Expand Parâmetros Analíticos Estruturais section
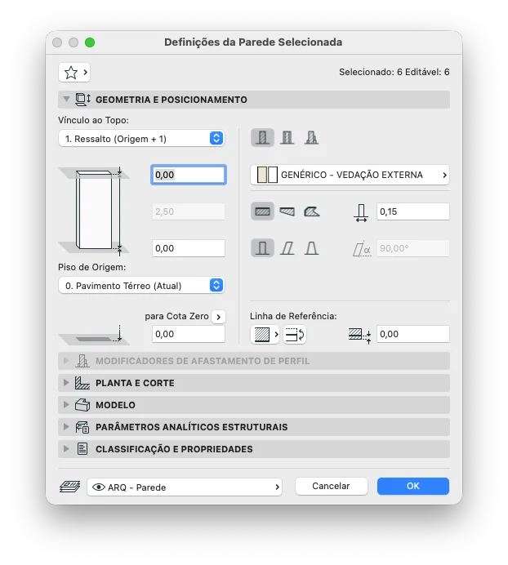Screen dimensions: 508x565 pyautogui.click(x=66, y=427)
